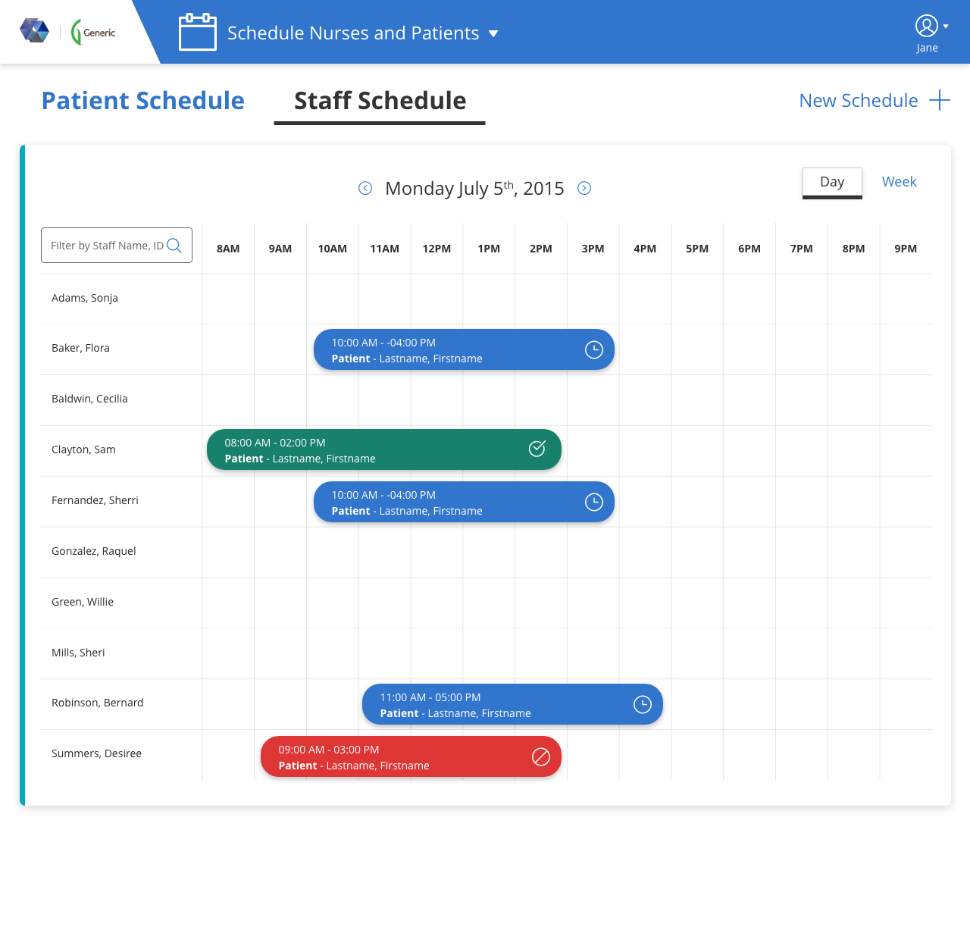Image resolution: width=970 pixels, height=927 pixels.
Task: Click staff name Robinson, Bernard
Action: coord(98,703)
